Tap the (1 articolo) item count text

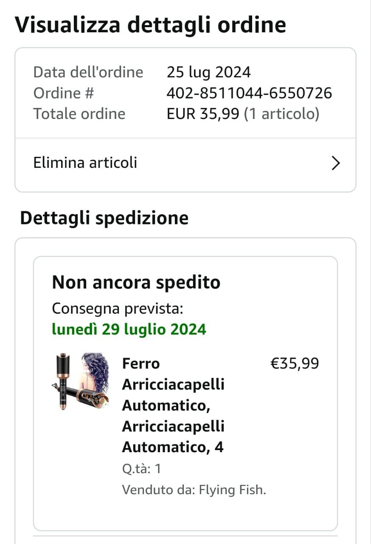[281, 114]
